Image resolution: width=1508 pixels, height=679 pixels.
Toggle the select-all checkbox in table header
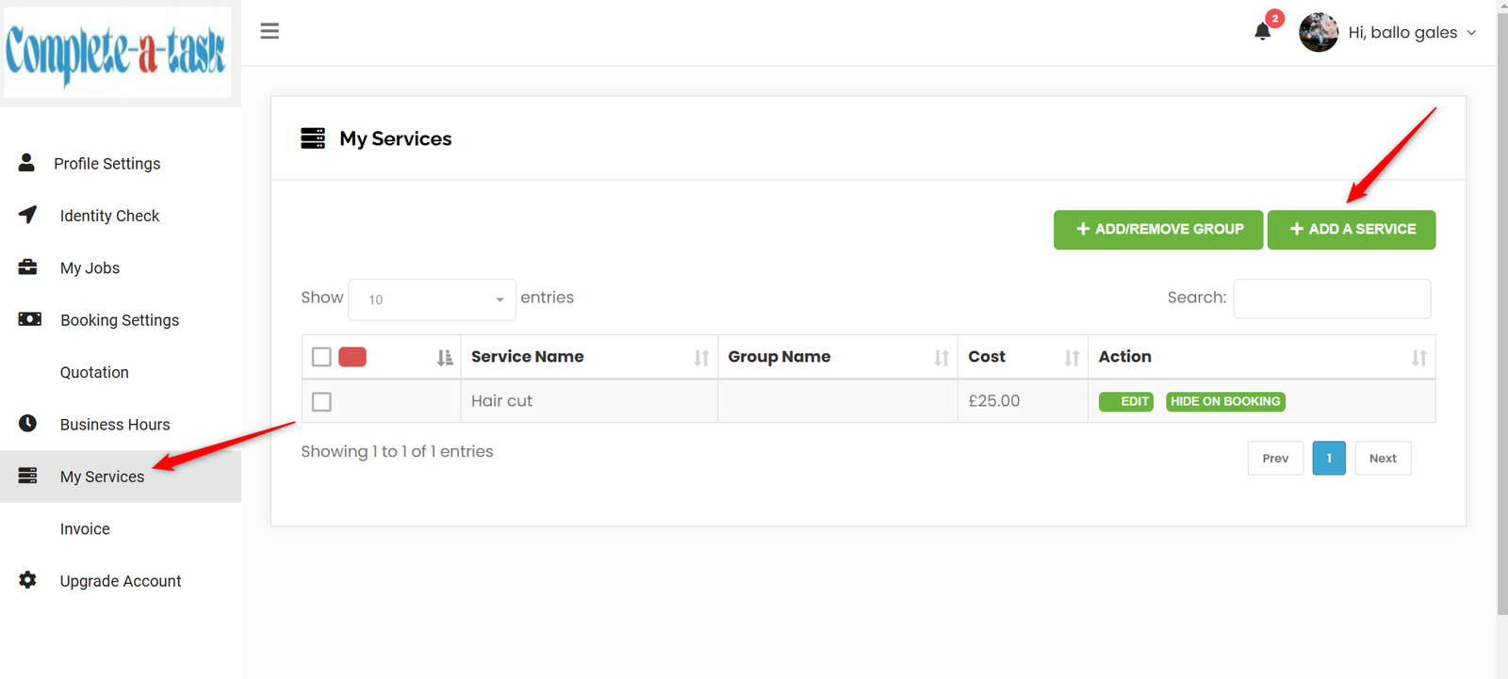pyautogui.click(x=321, y=357)
